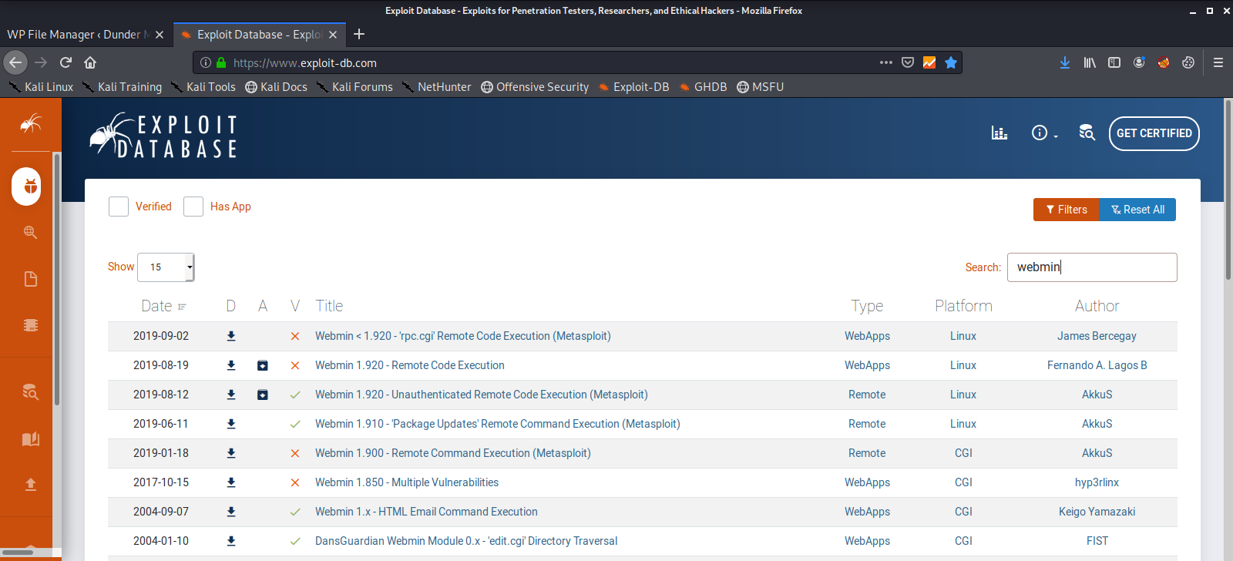Open the Offensive Security bookmark

pyautogui.click(x=535, y=87)
